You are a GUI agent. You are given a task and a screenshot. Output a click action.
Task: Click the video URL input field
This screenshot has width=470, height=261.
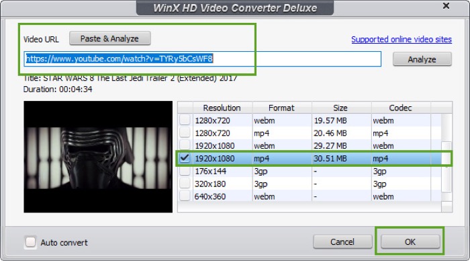coord(202,59)
